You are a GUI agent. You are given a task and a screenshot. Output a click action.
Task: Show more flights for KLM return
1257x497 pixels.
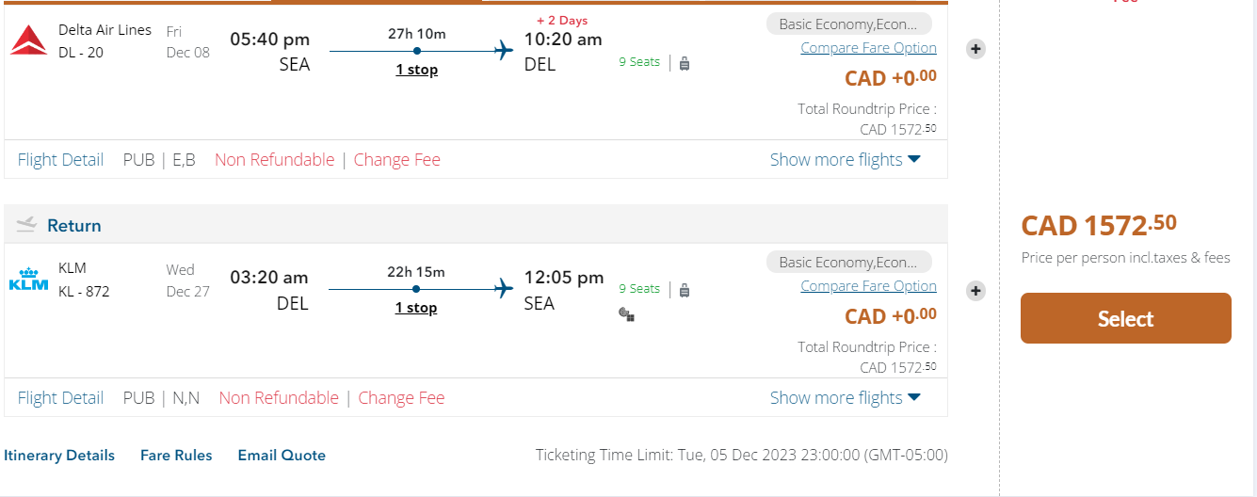pyautogui.click(x=845, y=398)
